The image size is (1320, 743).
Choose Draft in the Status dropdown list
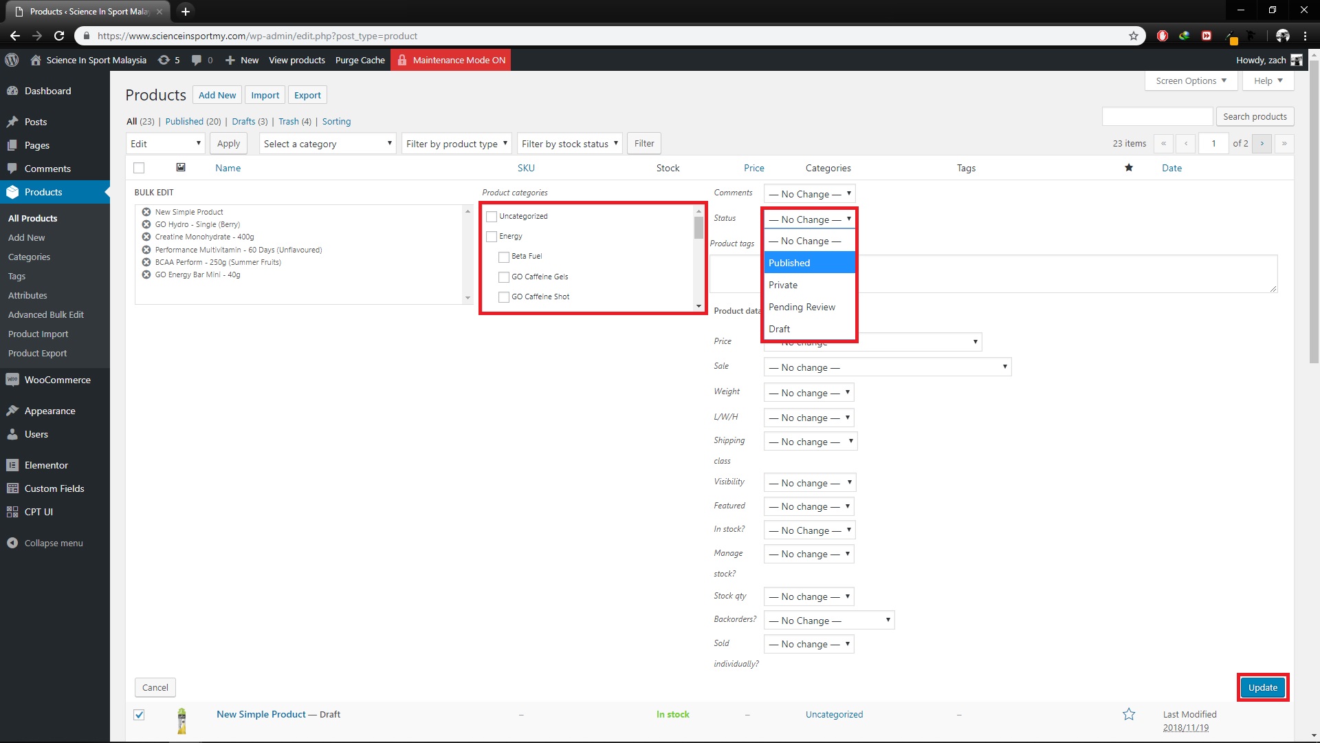coord(809,329)
